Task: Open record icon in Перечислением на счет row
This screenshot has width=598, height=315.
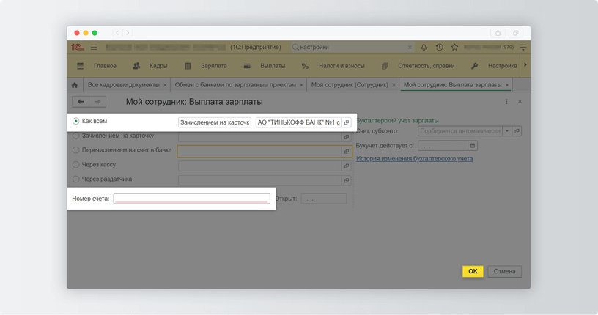Action: [347, 152]
